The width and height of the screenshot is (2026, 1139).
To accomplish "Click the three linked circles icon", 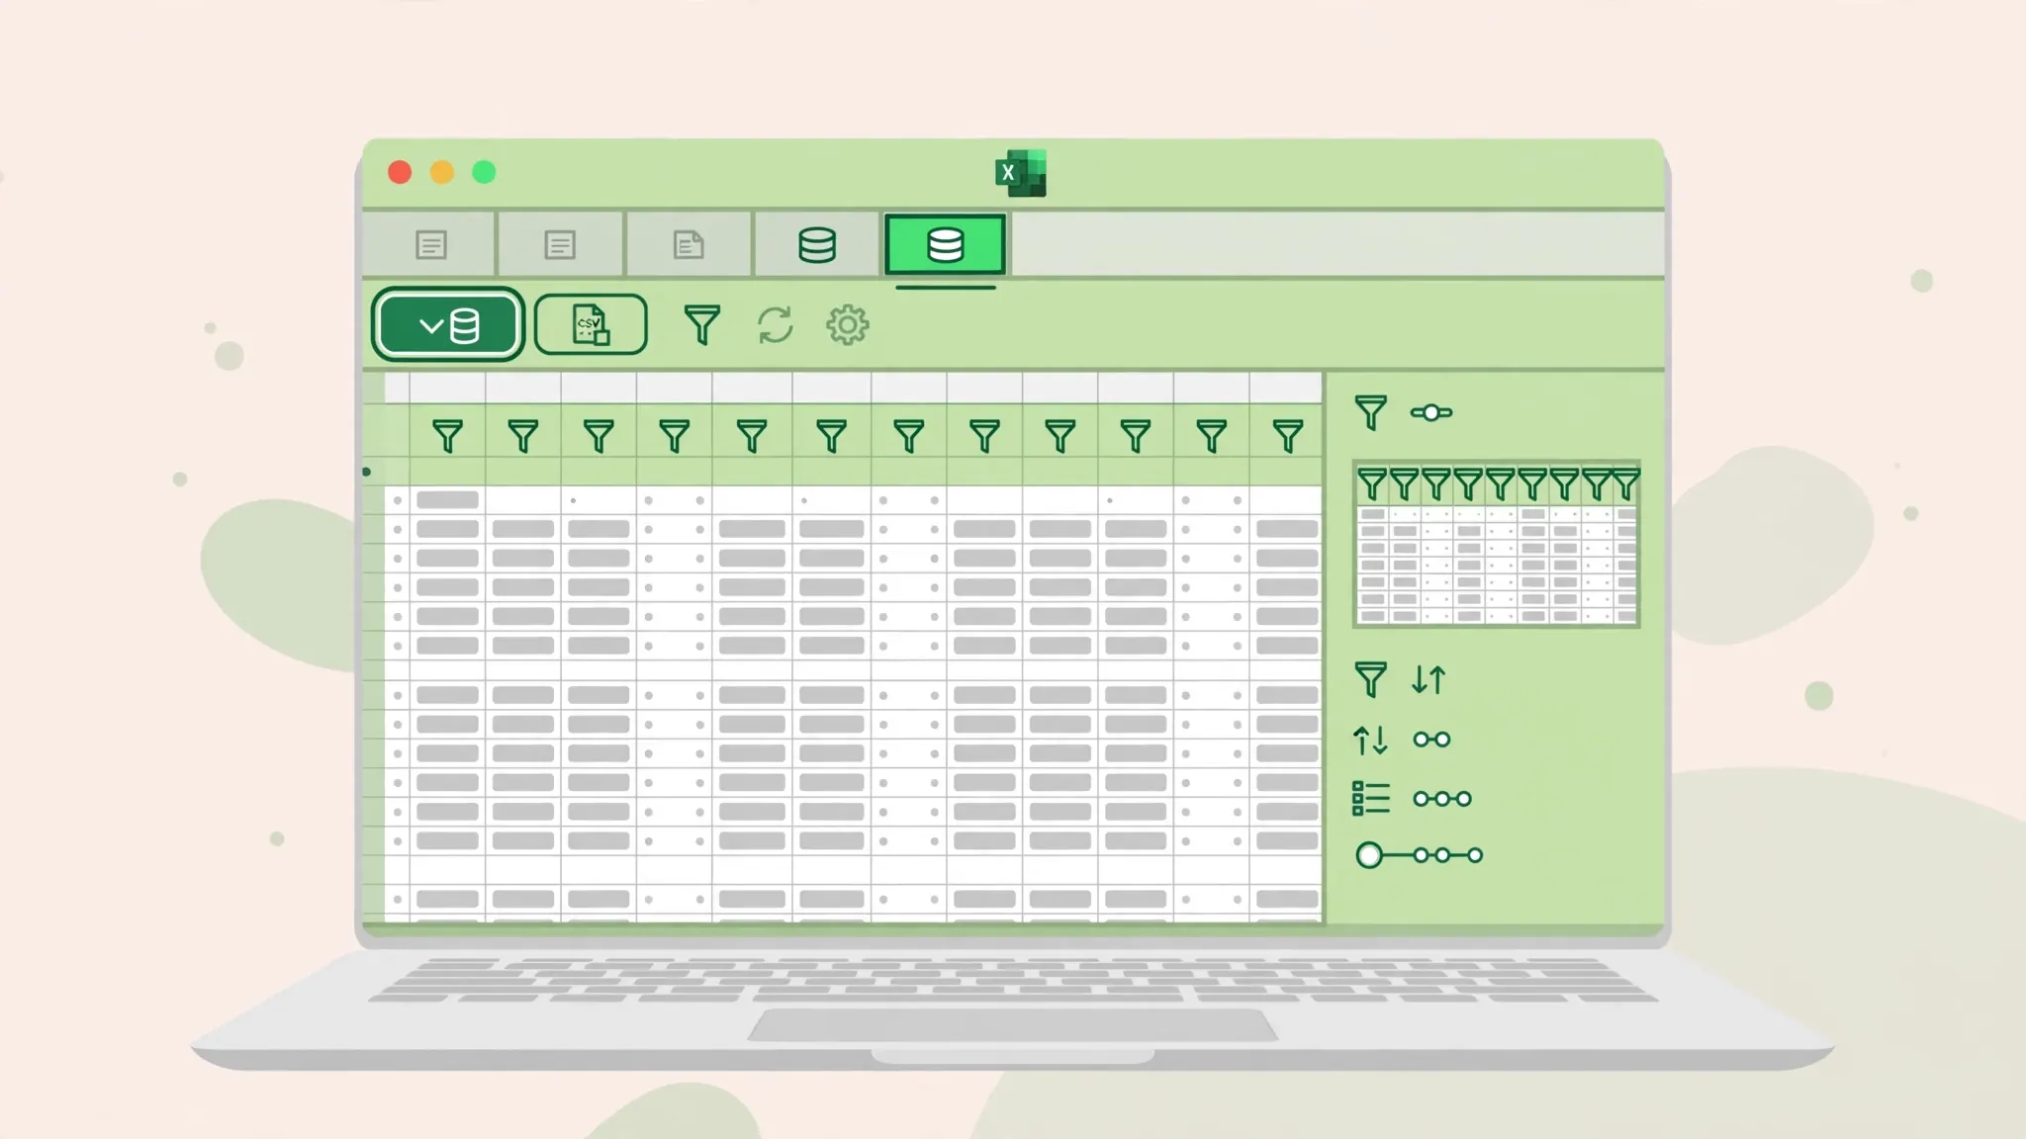I will [x=1442, y=799].
